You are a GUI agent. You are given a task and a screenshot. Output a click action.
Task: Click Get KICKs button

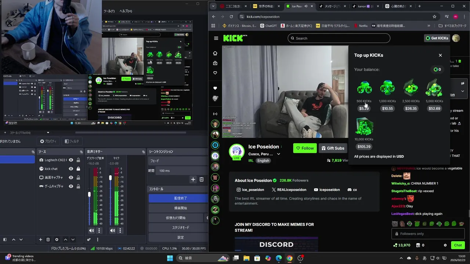pyautogui.click(x=437, y=38)
